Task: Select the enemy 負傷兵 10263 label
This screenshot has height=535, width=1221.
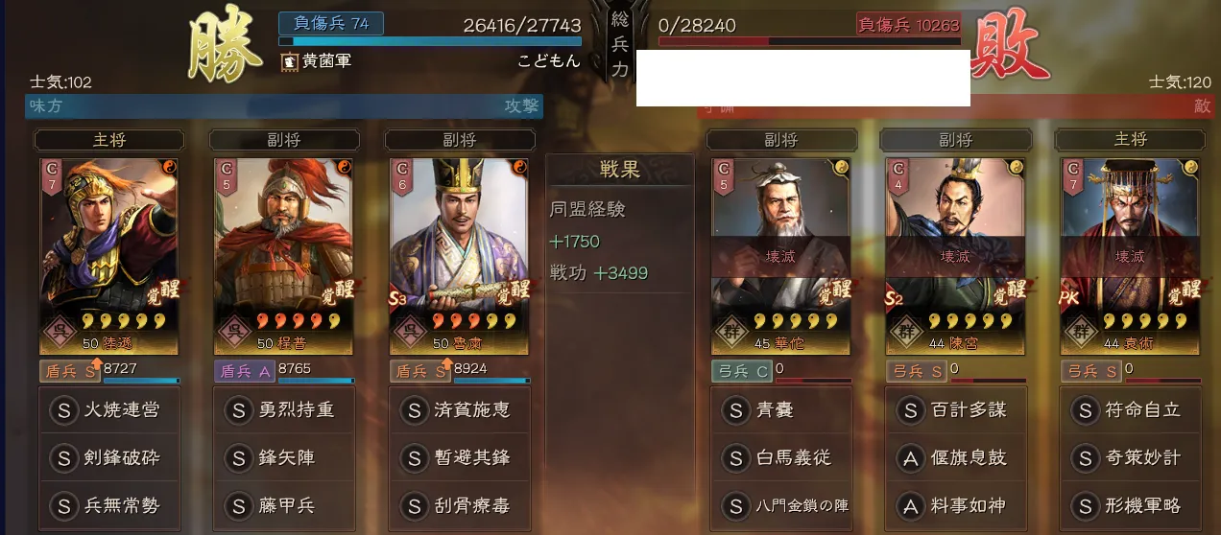Action: [x=909, y=24]
